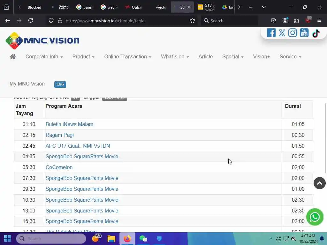
Task: Open the Pocket save icon
Action: 273,20
